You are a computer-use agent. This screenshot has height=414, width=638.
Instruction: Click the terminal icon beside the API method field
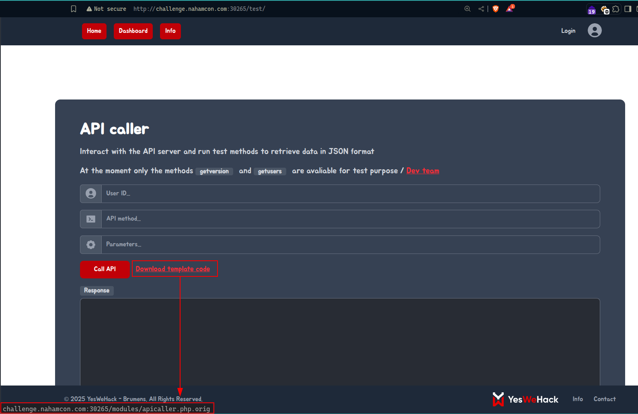click(x=91, y=219)
